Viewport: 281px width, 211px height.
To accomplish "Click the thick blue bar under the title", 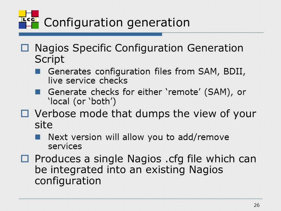I will point(90,34).
